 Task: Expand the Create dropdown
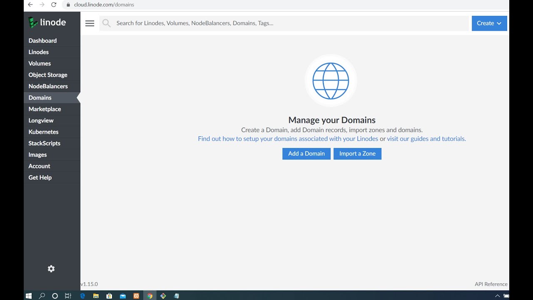(x=489, y=23)
